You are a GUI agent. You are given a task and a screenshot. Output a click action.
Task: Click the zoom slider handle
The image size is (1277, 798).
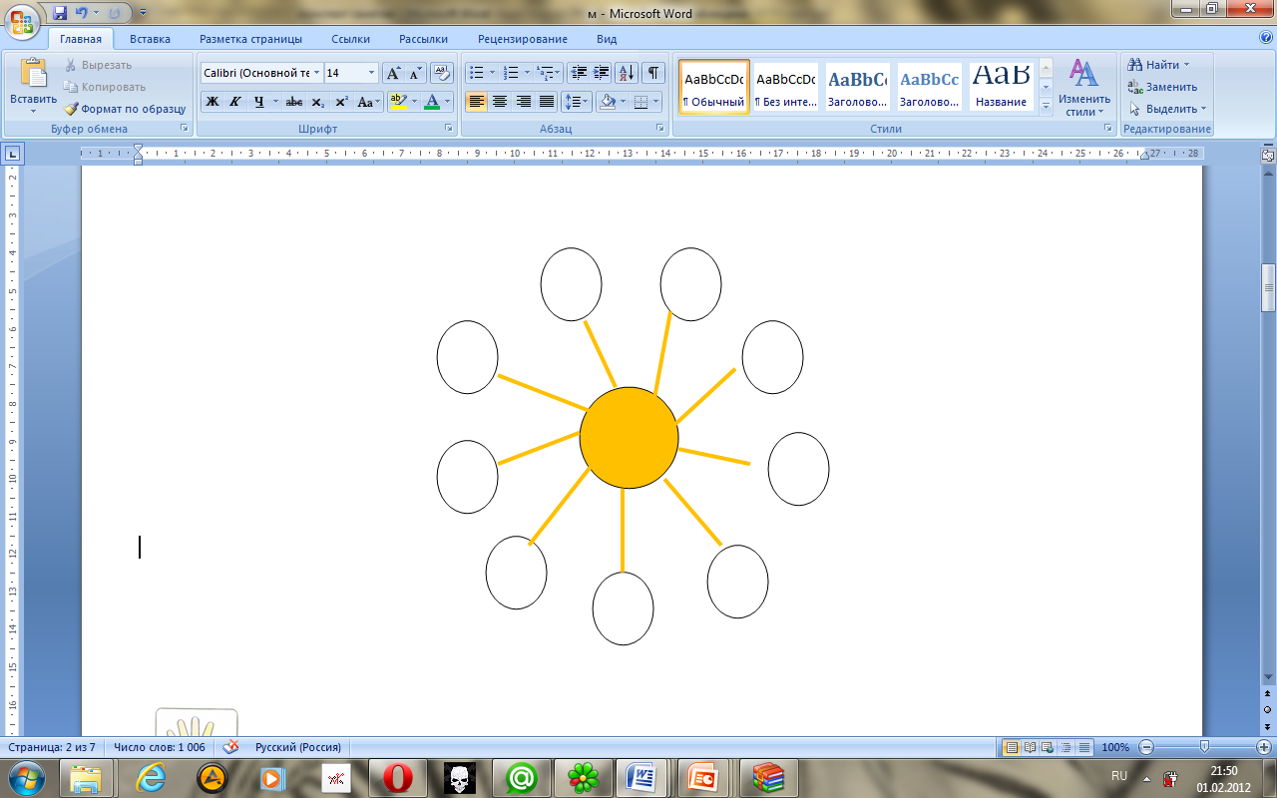coord(1204,747)
